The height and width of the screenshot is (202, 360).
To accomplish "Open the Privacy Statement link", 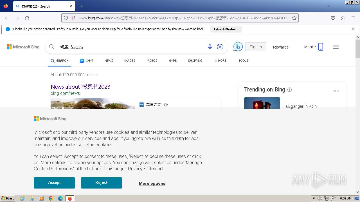I will [146, 169].
